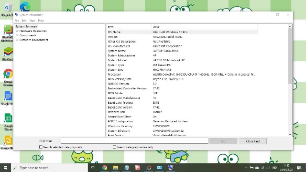Select the Google Slides desktop shortcut
The image size is (306, 172).
8,142
